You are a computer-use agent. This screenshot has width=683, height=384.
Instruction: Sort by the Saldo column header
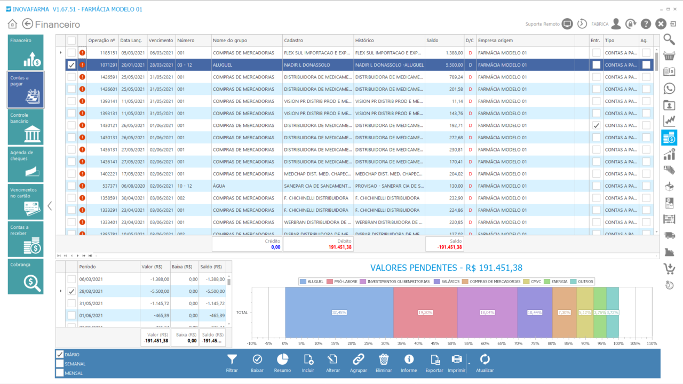[x=444, y=41]
